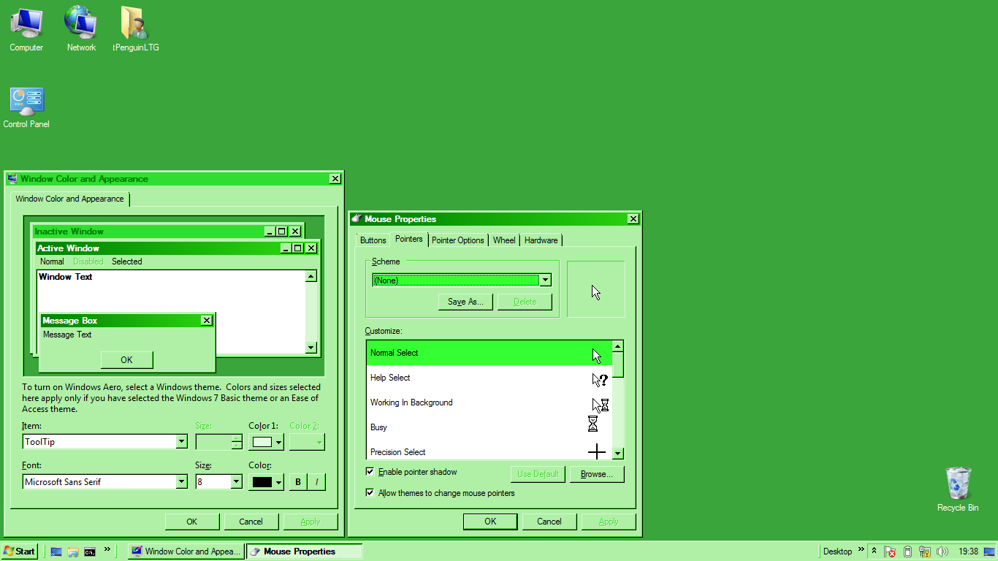Screen dimensions: 998x561
Task: Switch to the Buttons tab
Action: coord(373,240)
